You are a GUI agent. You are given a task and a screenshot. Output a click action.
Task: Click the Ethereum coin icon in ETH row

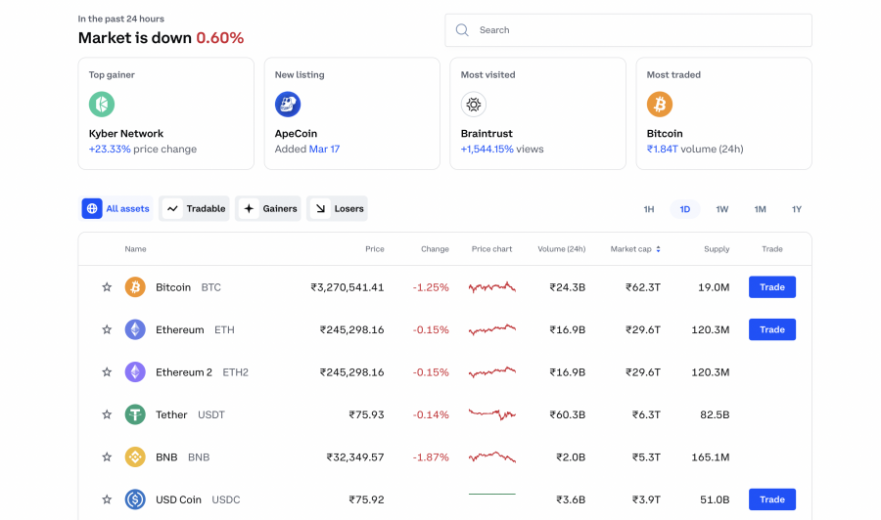click(135, 329)
